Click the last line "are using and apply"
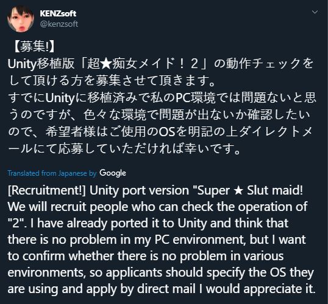Viewport: 328px width, 304px height. tap(162, 289)
